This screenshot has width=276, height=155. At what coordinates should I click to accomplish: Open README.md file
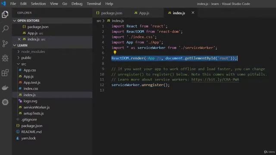pos(31,132)
